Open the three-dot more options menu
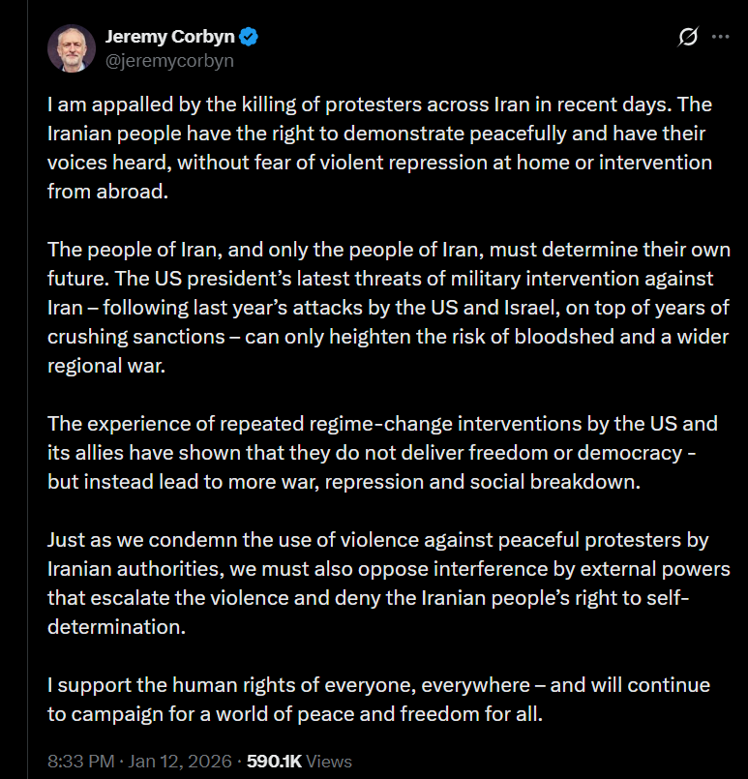Image resolution: width=748 pixels, height=779 pixels. click(720, 37)
